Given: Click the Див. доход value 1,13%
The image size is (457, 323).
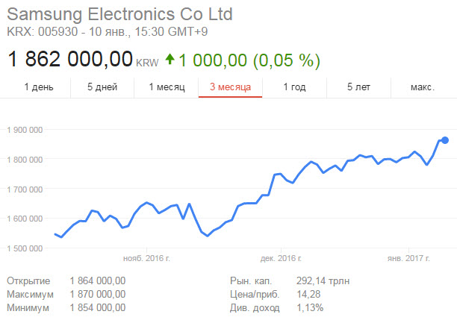Looking at the screenshot, I should [308, 307].
